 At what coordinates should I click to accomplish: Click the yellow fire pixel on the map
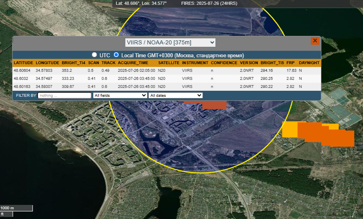point(289,129)
